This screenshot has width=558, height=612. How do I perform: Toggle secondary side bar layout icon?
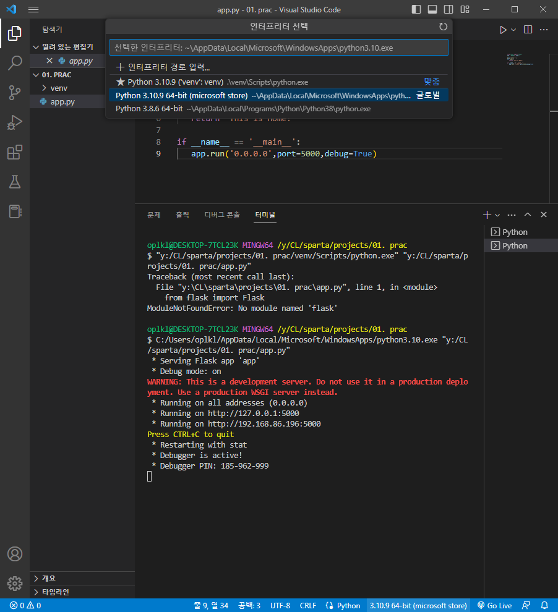coord(449,9)
